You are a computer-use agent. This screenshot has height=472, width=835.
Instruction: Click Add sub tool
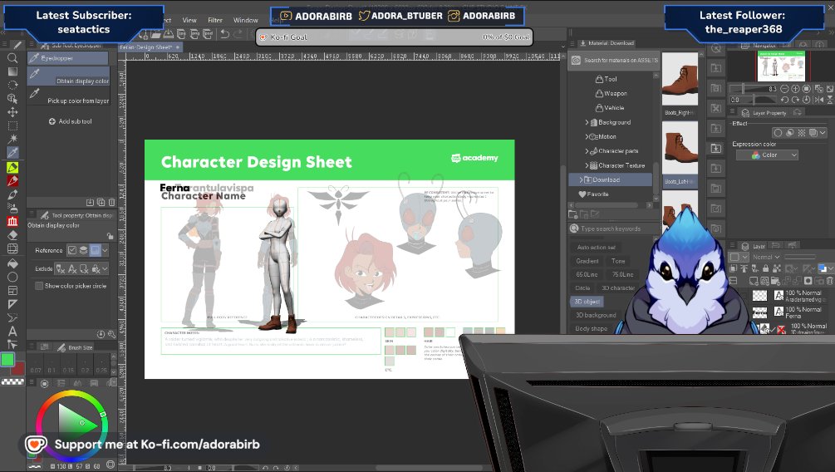coord(71,121)
